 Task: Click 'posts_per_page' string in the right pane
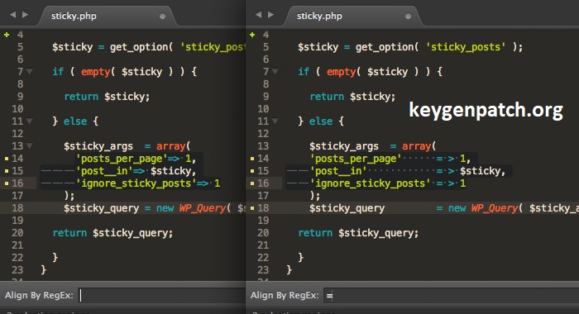tap(356, 159)
